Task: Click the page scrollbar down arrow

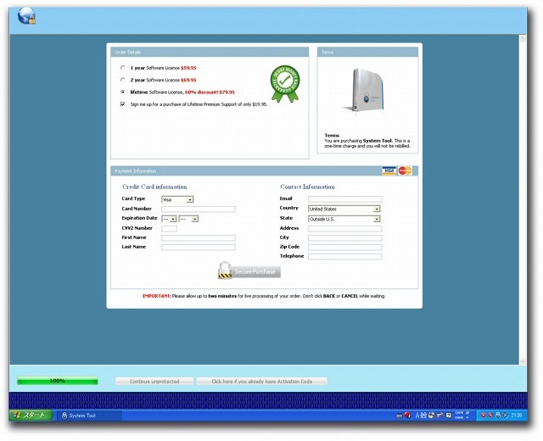Action: pyautogui.click(x=523, y=361)
